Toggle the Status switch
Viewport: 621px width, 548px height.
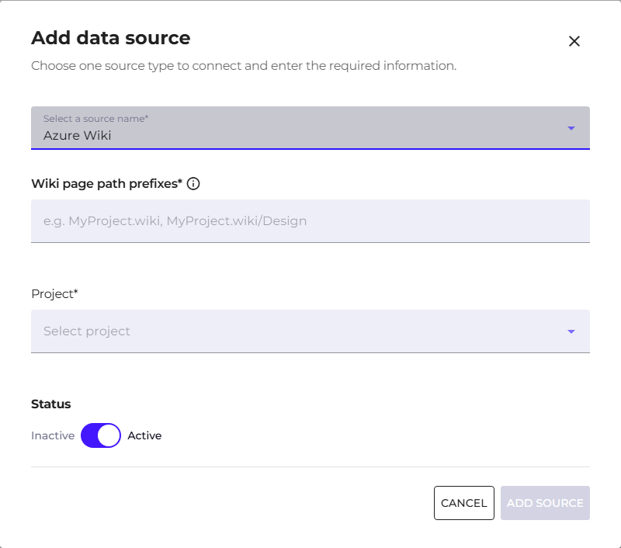[x=101, y=435]
